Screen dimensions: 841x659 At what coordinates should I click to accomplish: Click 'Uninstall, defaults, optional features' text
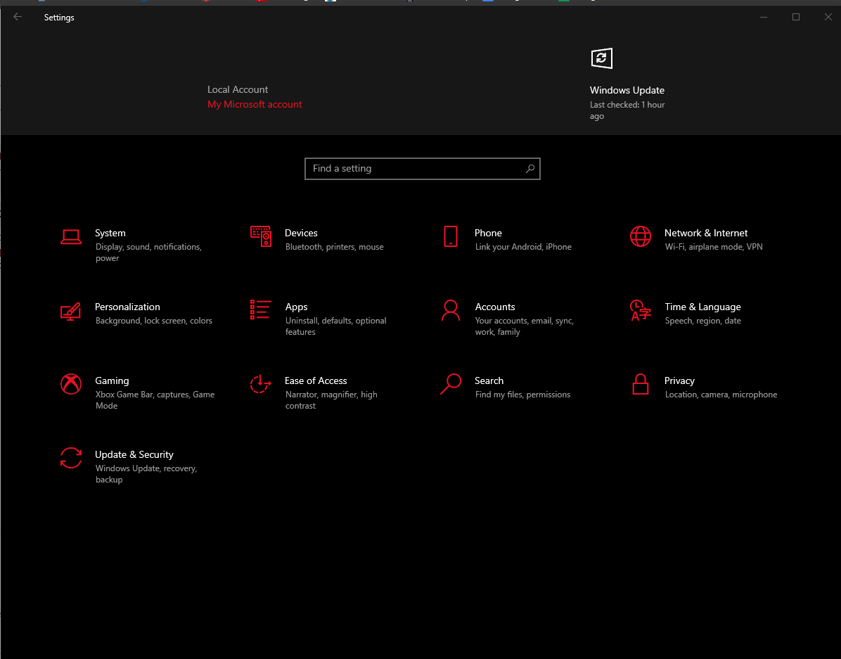pyautogui.click(x=335, y=326)
